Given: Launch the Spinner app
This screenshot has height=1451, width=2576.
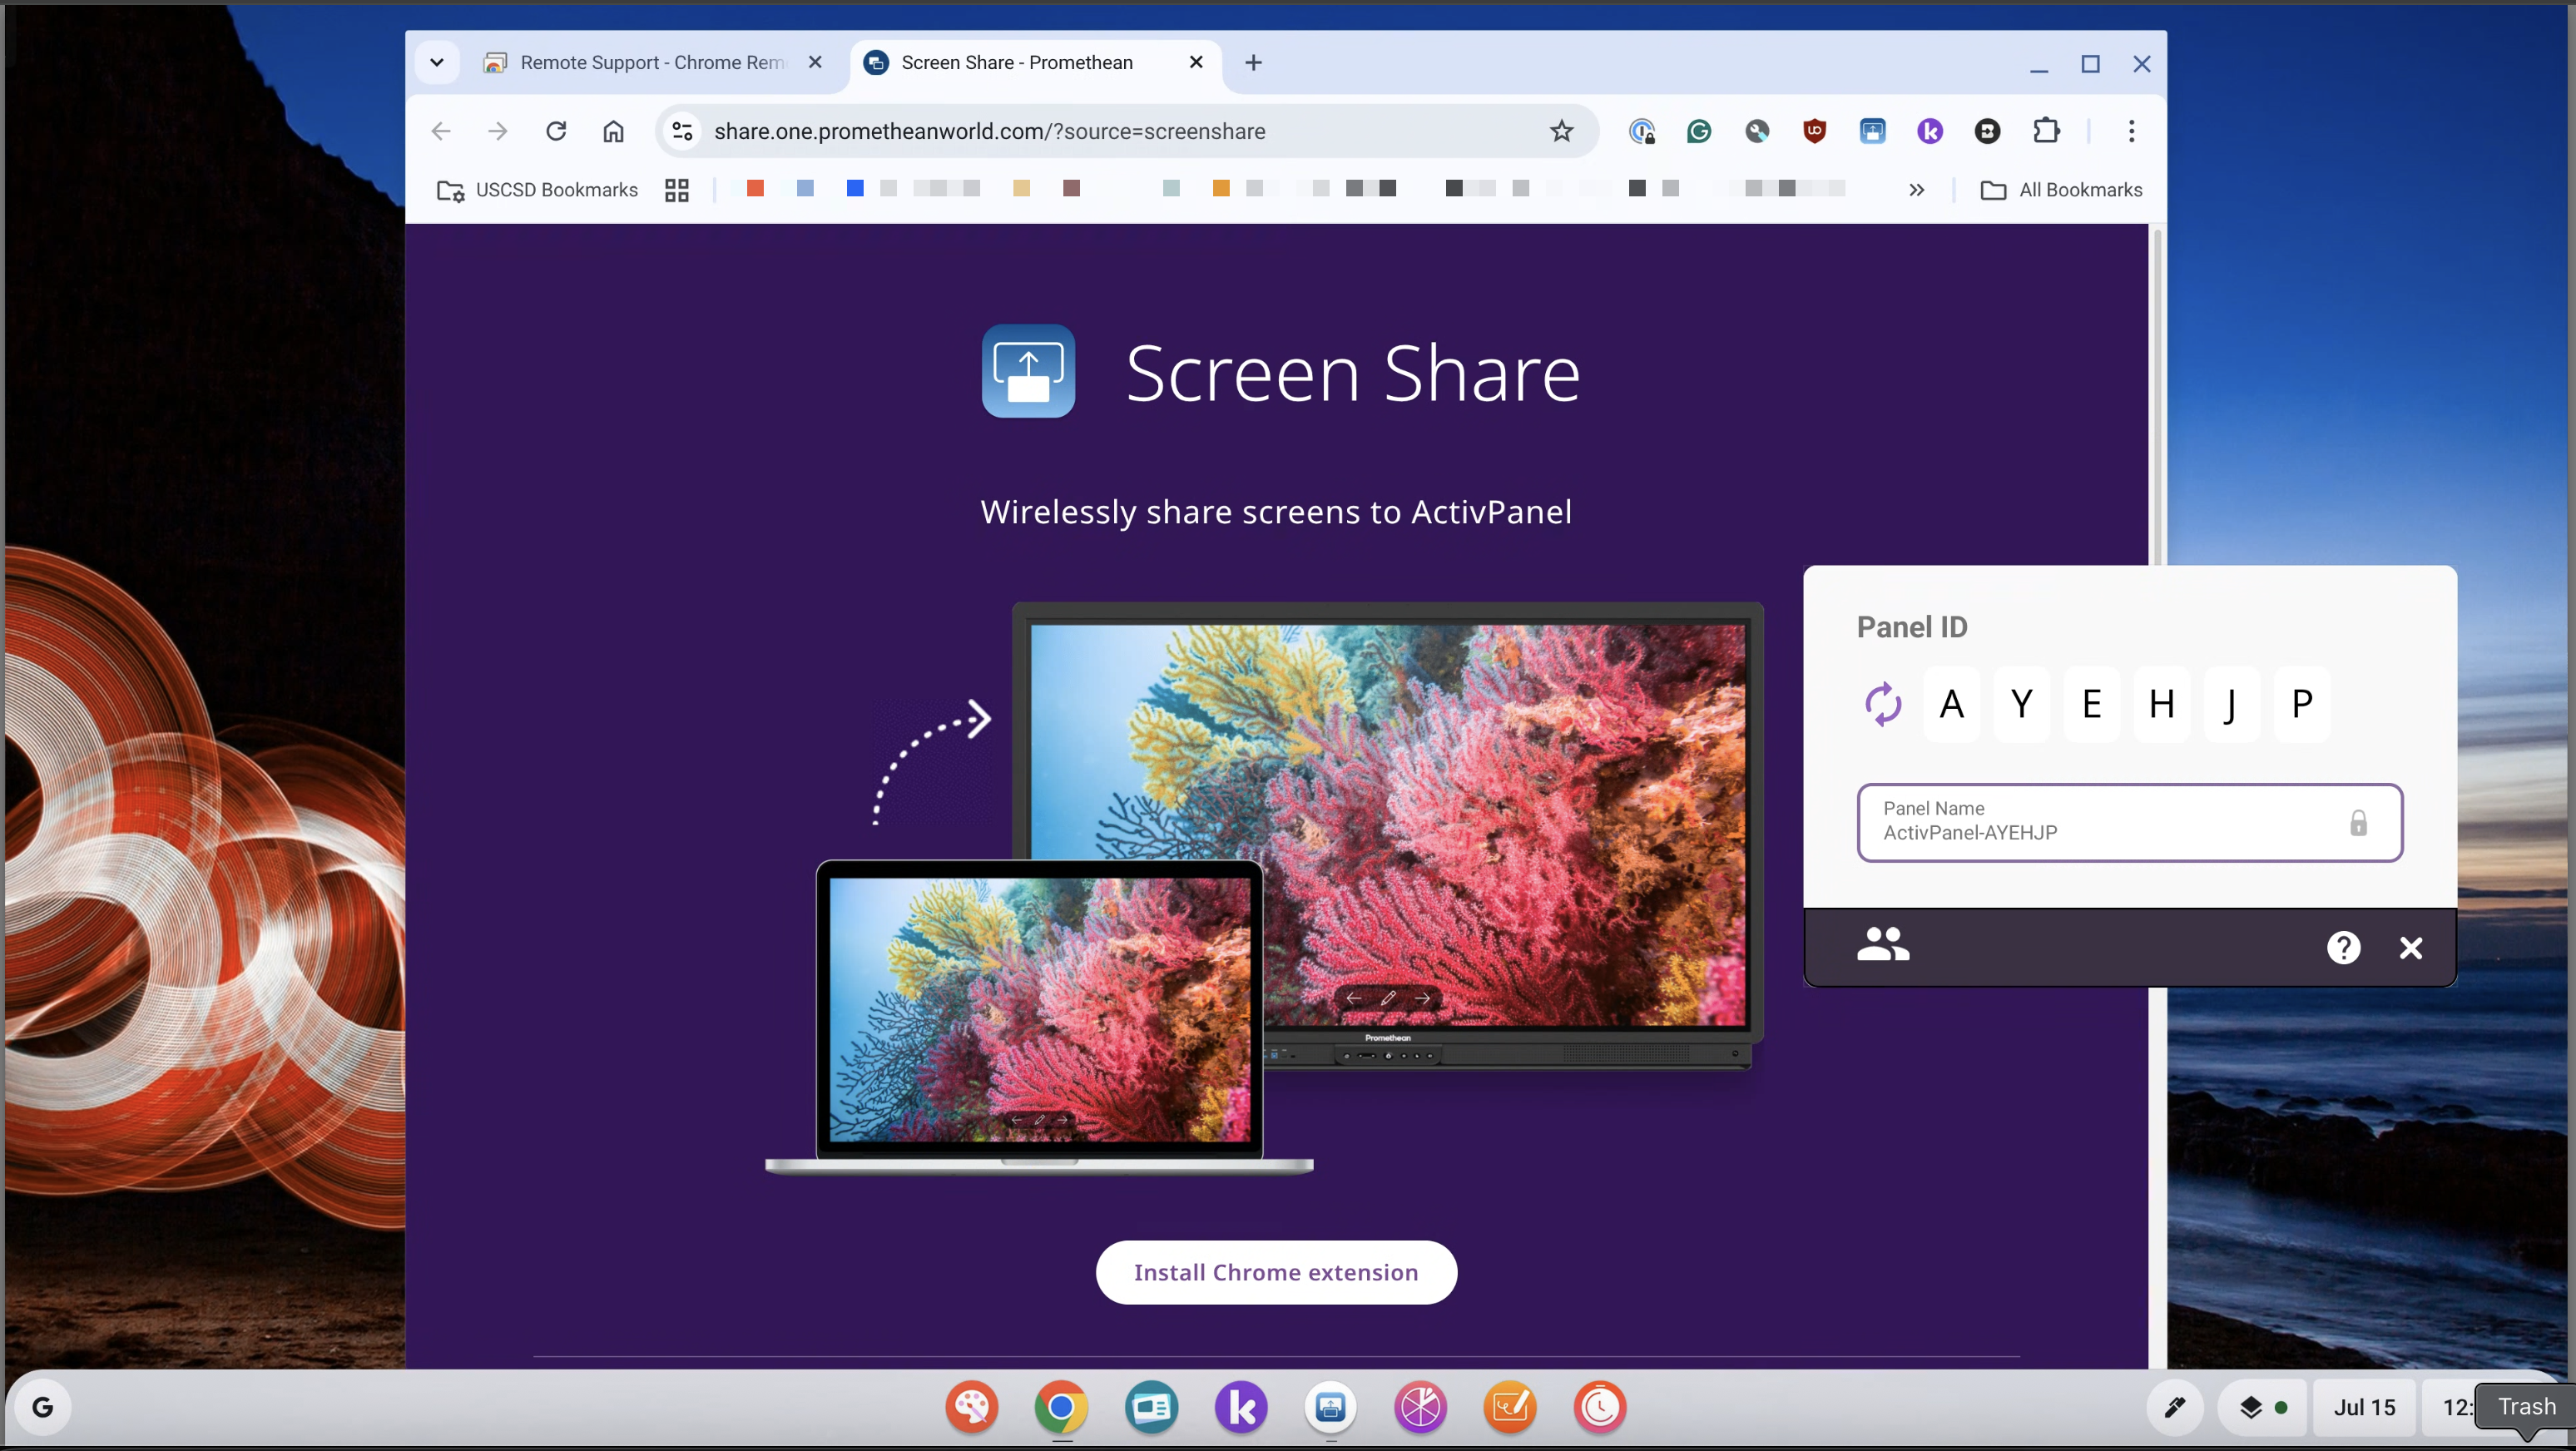Looking at the screenshot, I should pos(1420,1407).
